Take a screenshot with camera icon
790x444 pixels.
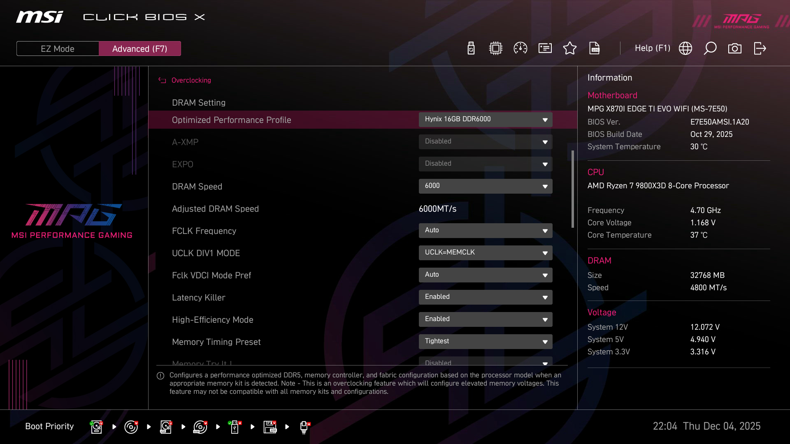pyautogui.click(x=735, y=49)
